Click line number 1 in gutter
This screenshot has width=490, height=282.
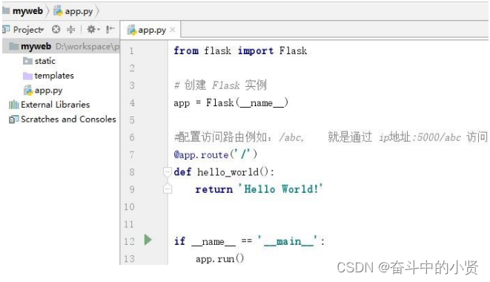[x=131, y=50]
